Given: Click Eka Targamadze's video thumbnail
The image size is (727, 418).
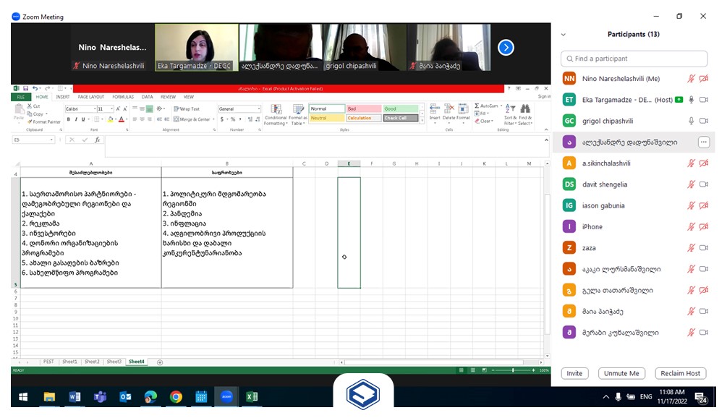Looking at the screenshot, I should [197, 47].
